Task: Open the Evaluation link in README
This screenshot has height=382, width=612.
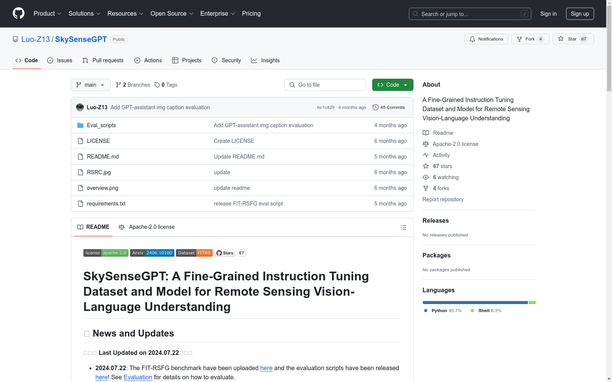Action: (138, 377)
